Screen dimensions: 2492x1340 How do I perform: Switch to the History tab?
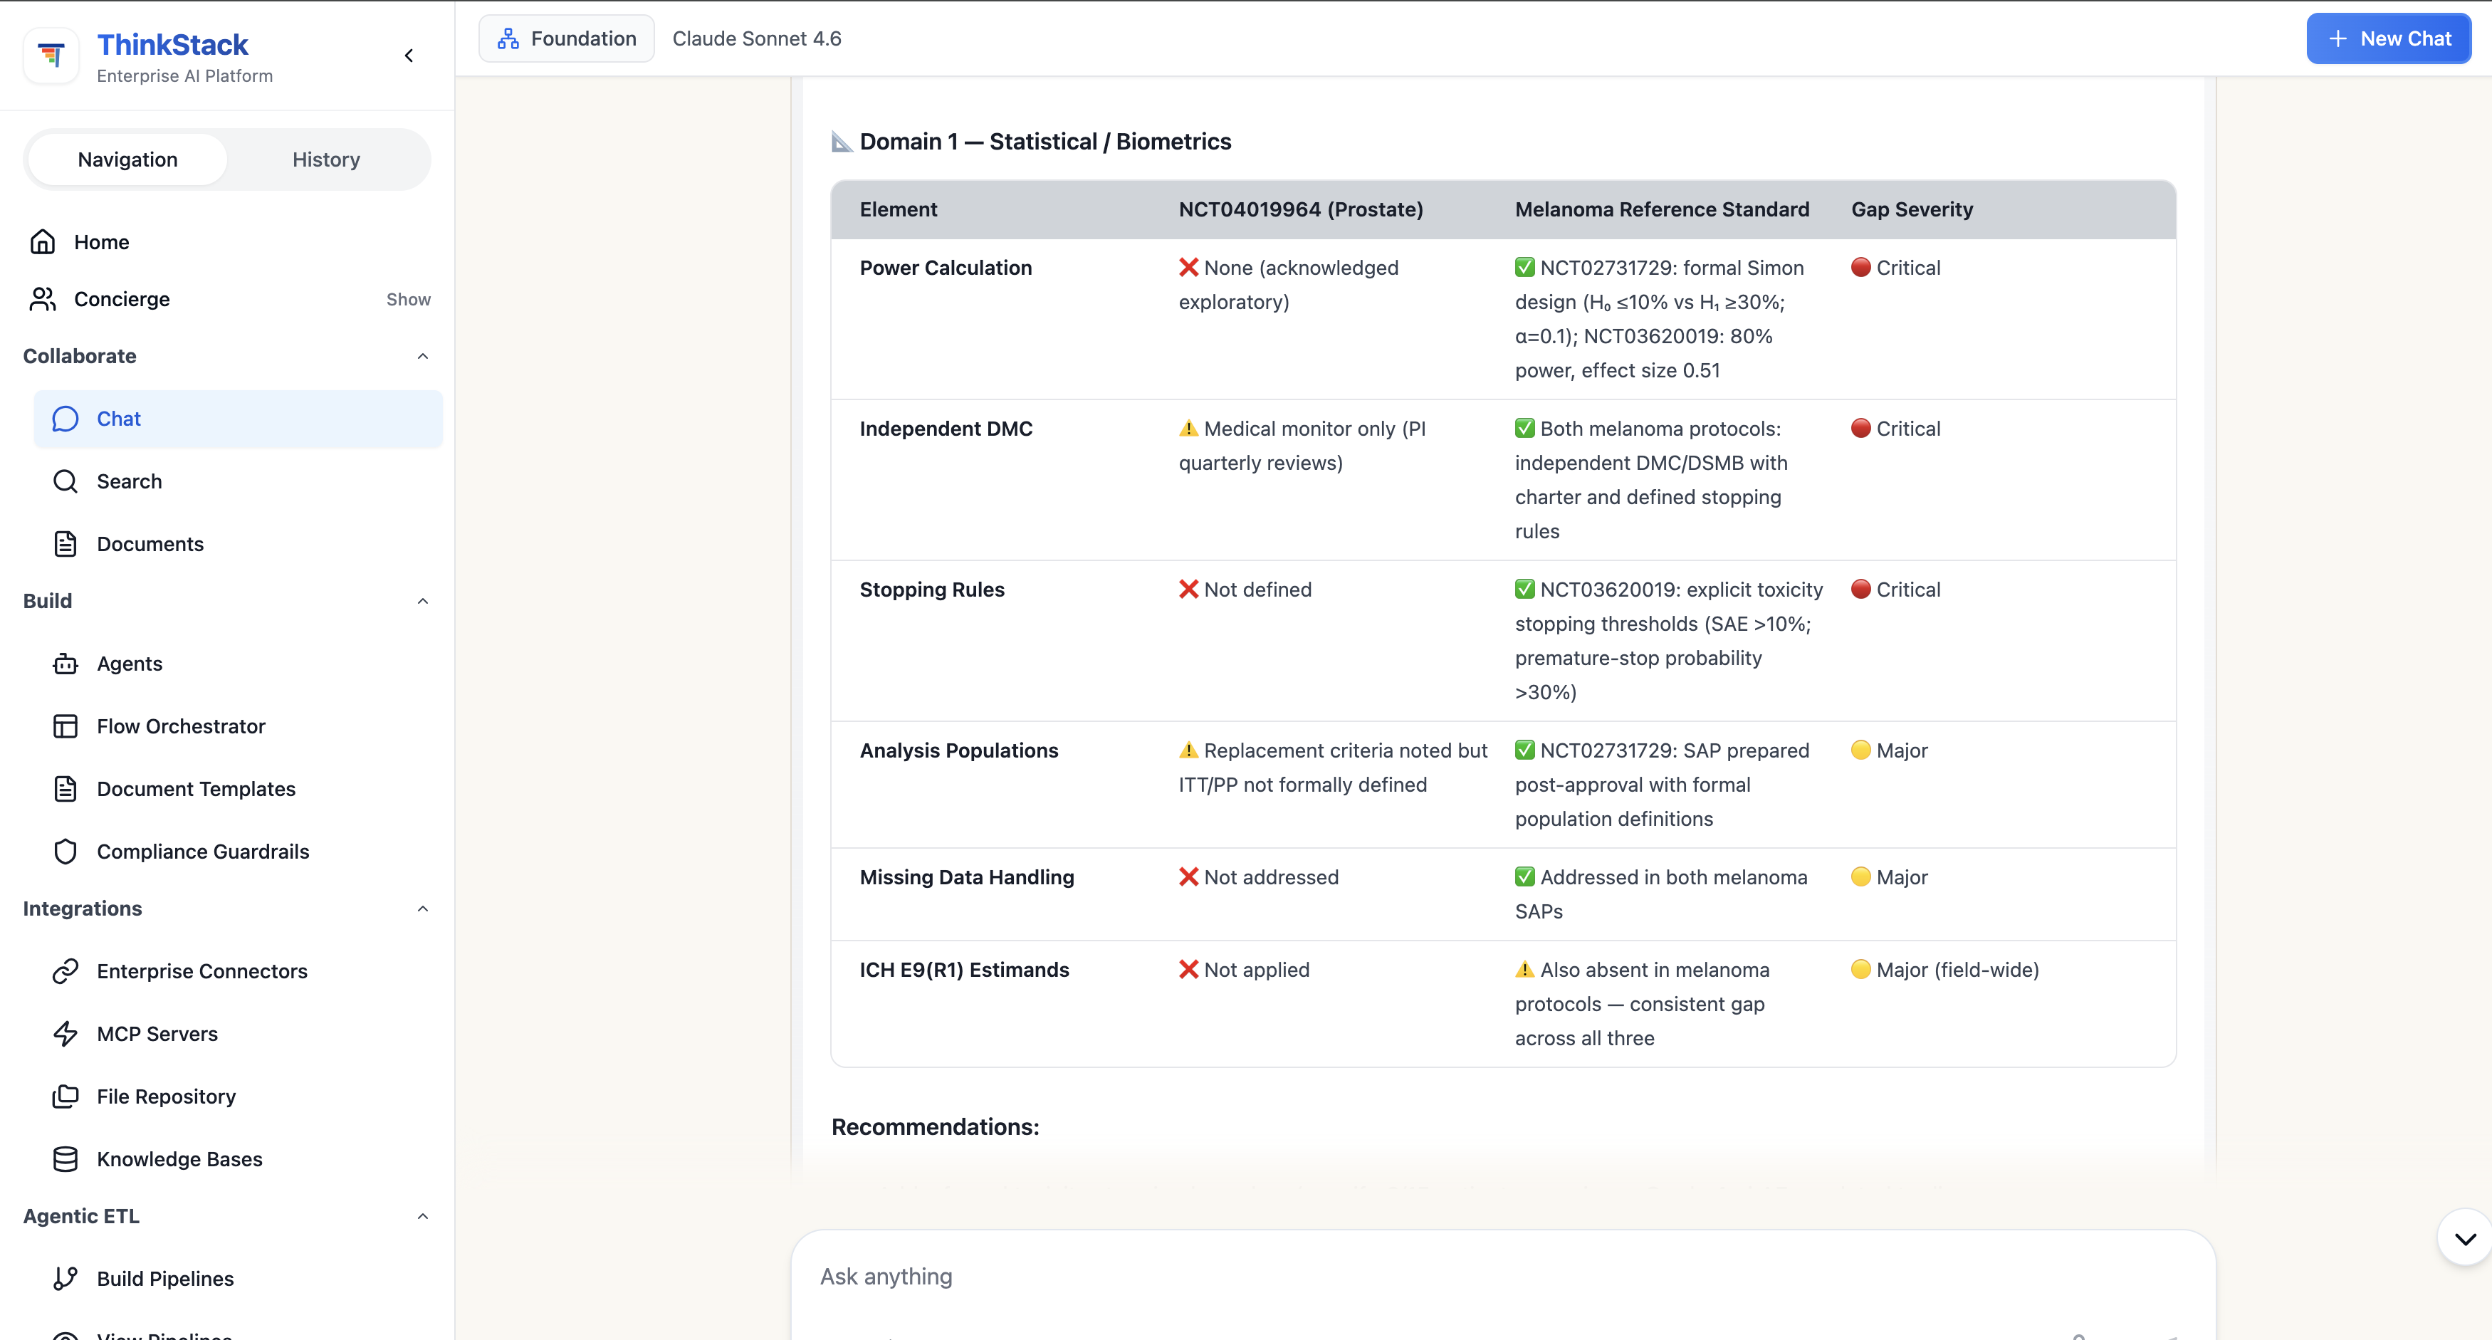pos(326,159)
